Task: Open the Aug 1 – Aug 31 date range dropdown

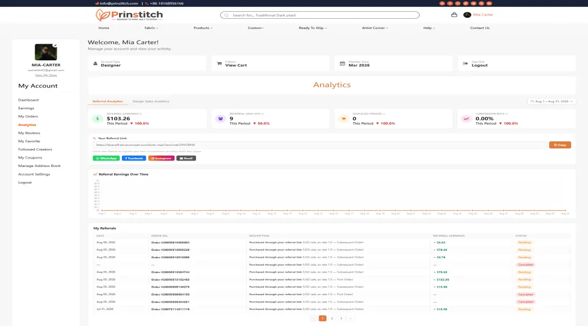Action: [552, 101]
